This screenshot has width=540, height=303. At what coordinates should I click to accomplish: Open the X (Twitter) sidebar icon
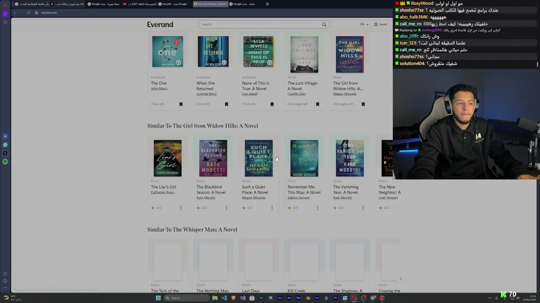[x=5, y=153]
